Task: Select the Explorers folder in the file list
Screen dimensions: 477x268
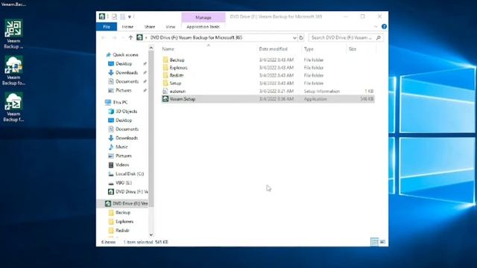Action: (x=178, y=68)
